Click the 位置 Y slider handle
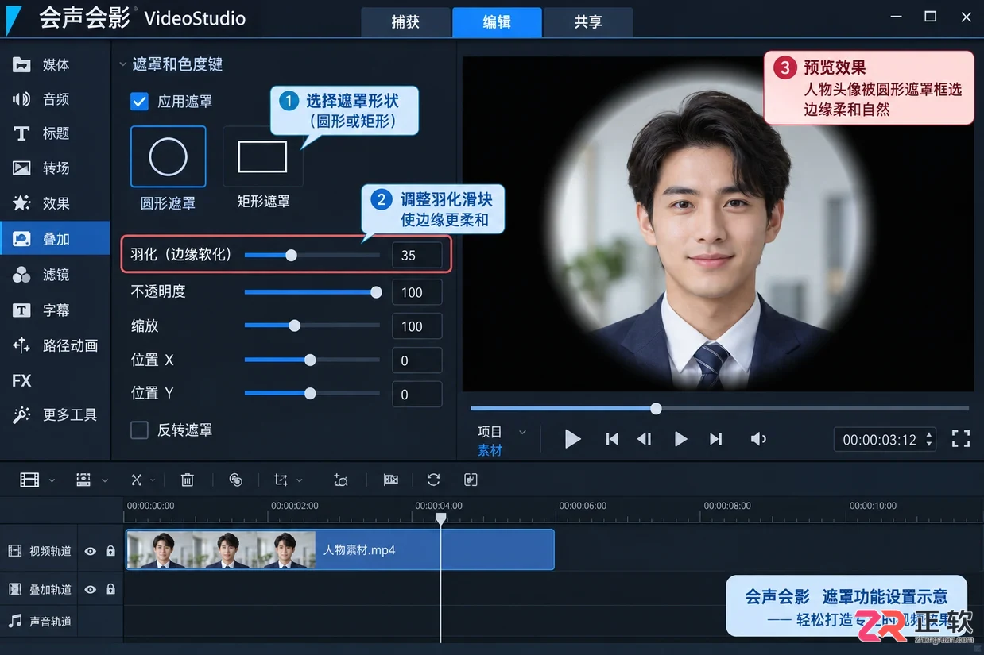 310,393
